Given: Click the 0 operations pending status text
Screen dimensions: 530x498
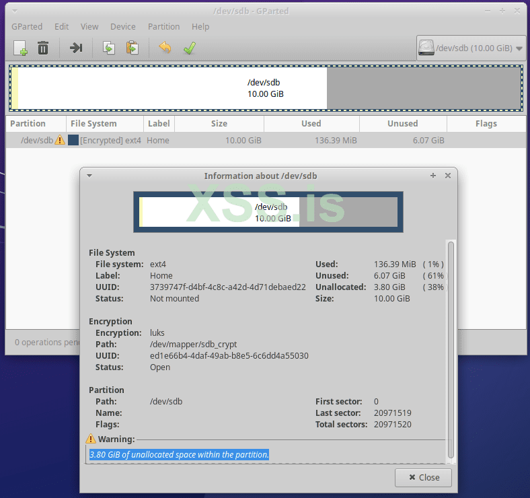Looking at the screenshot, I should click(x=46, y=342).
